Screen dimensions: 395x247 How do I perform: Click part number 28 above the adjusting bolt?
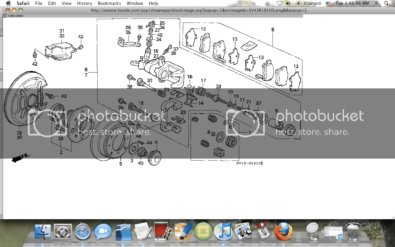tap(218, 86)
